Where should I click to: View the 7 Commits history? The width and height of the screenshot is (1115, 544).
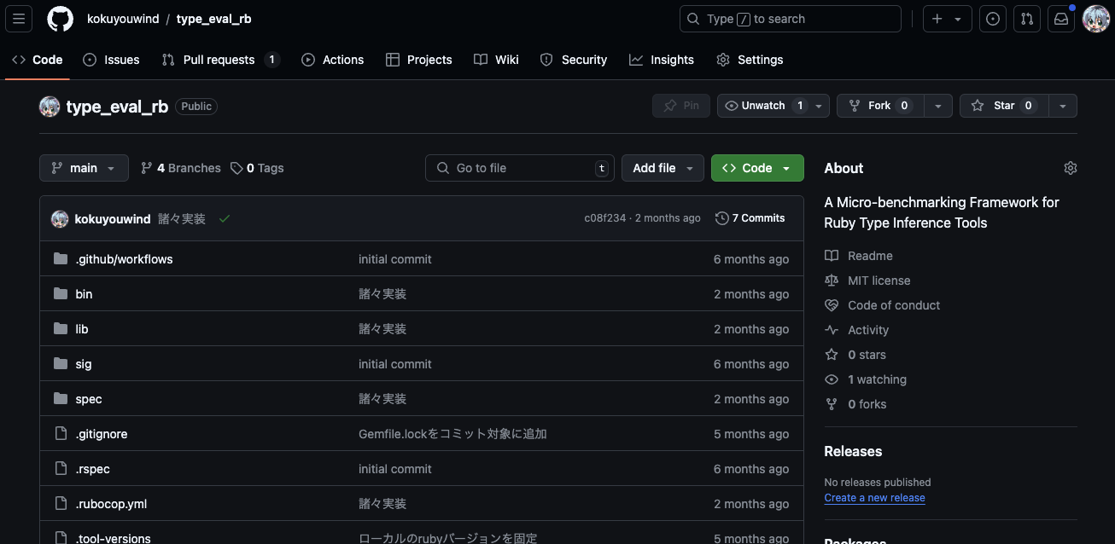(750, 218)
